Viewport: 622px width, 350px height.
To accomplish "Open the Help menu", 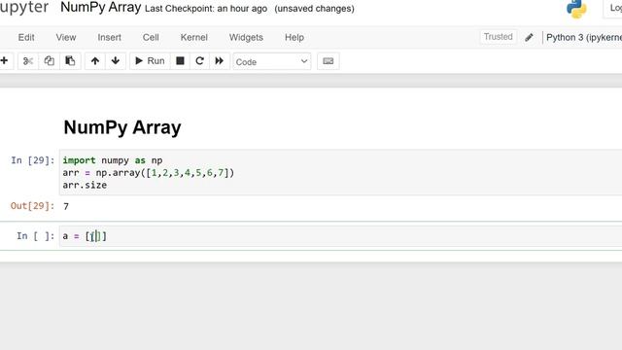I will coord(294,37).
